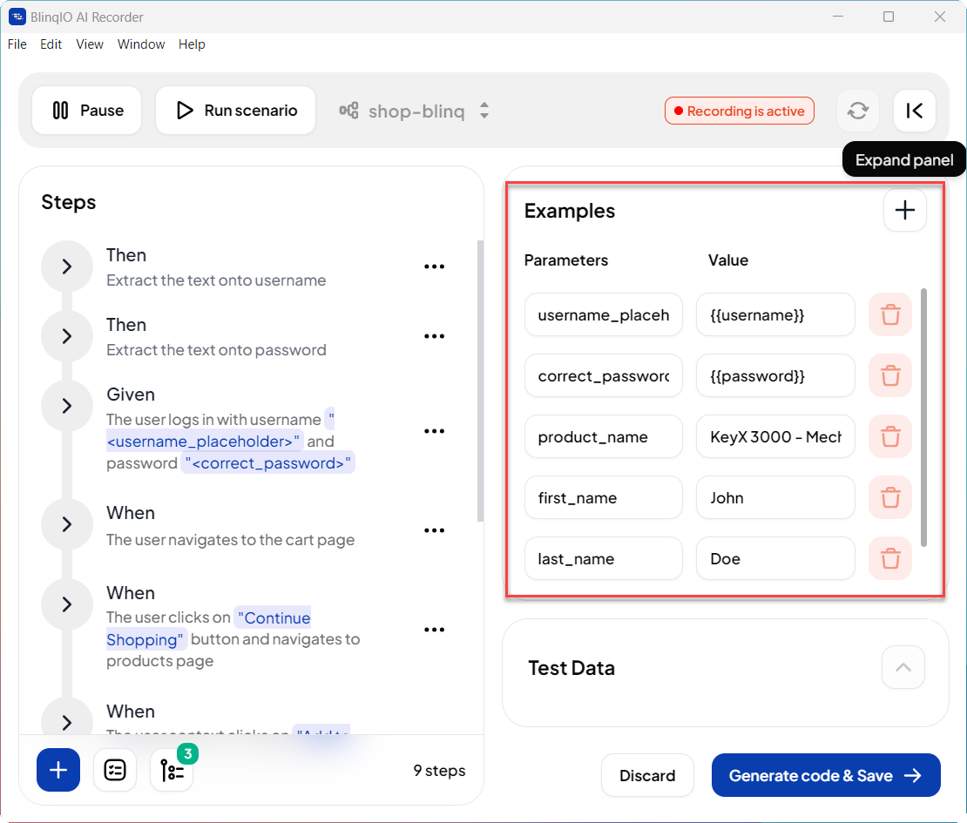Click the BlinqIO app icon in title bar
Image resolution: width=967 pixels, height=823 pixels.
coord(17,17)
